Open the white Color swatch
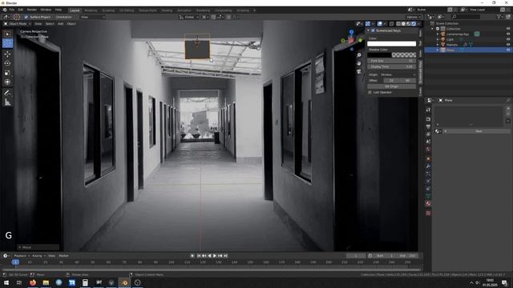This screenshot has height=288, width=513. [x=392, y=44]
